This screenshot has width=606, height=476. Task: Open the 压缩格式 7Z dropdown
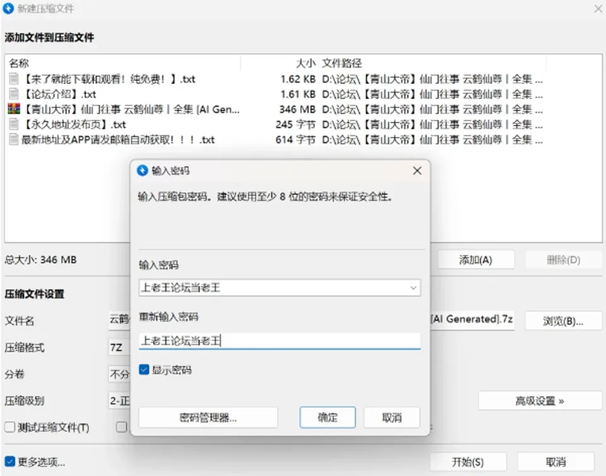119,347
